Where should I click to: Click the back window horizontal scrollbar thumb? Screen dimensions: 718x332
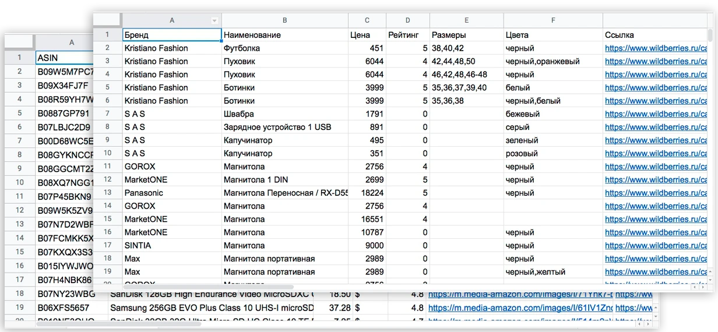pos(119,324)
